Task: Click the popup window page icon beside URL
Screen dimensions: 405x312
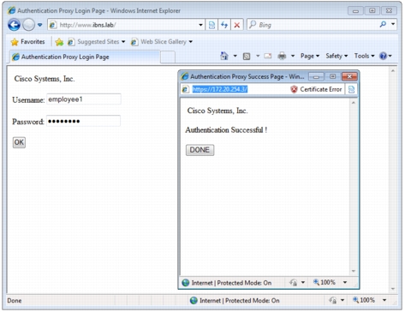Action: point(186,89)
